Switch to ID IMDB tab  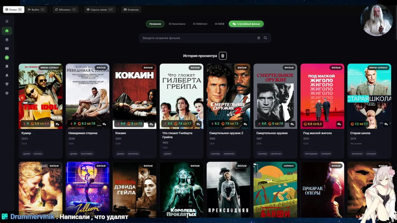(x=220, y=24)
